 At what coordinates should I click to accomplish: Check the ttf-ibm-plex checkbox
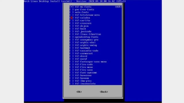72,81
